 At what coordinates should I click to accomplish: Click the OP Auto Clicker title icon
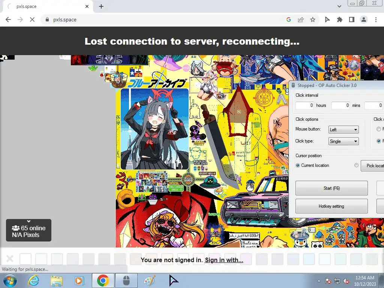click(293, 85)
